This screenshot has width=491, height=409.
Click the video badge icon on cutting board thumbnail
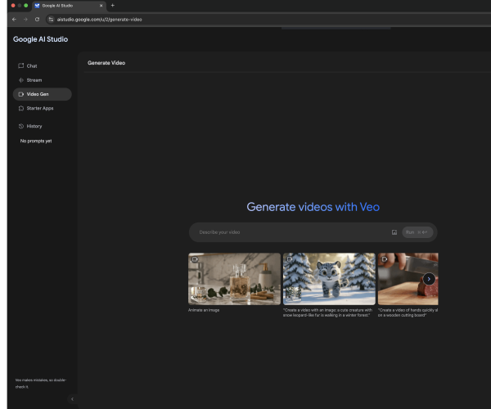pyautogui.click(x=385, y=259)
